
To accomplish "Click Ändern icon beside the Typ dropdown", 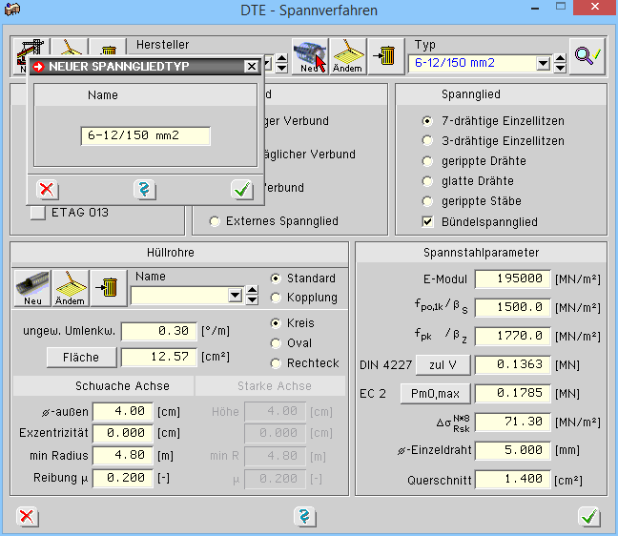I will pyautogui.click(x=347, y=56).
